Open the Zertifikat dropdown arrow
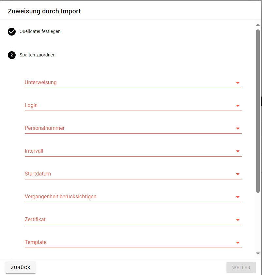 pyautogui.click(x=238, y=220)
